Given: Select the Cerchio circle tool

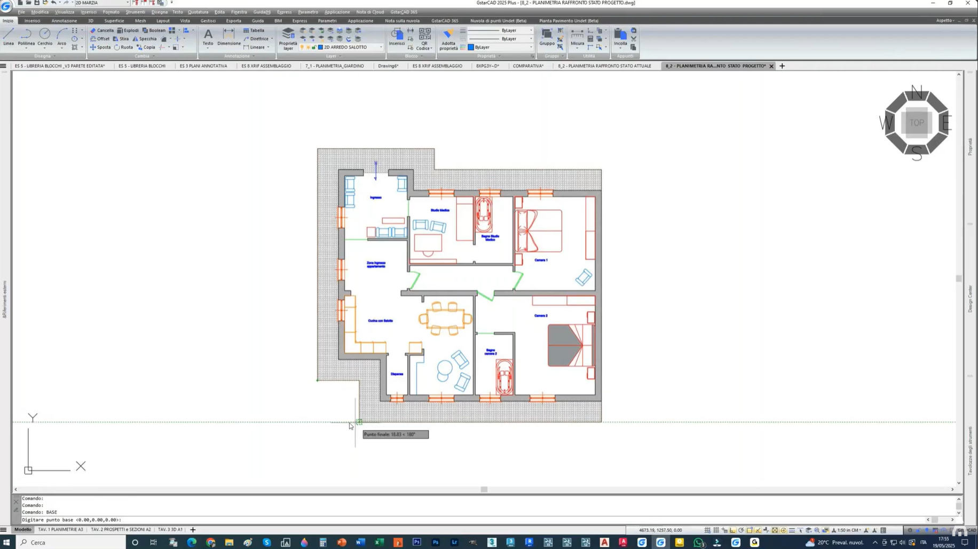Looking at the screenshot, I should pyautogui.click(x=45, y=37).
